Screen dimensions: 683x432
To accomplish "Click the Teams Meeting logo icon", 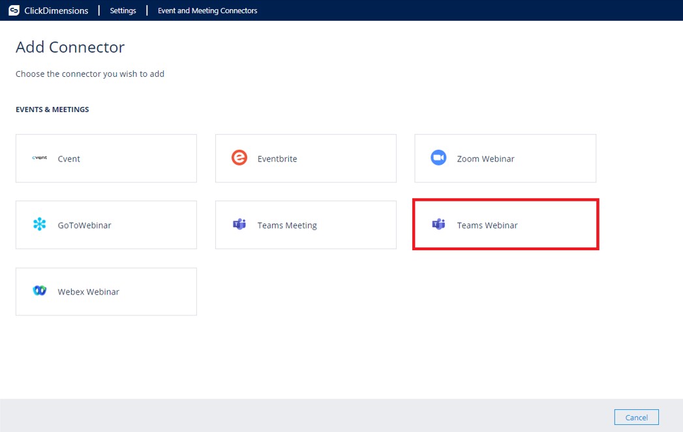I will tap(239, 224).
